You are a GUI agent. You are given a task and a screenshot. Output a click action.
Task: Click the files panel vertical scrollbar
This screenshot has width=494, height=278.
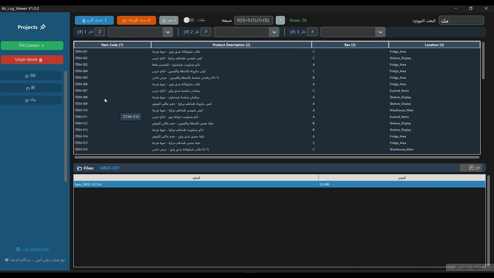pyautogui.click(x=489, y=220)
